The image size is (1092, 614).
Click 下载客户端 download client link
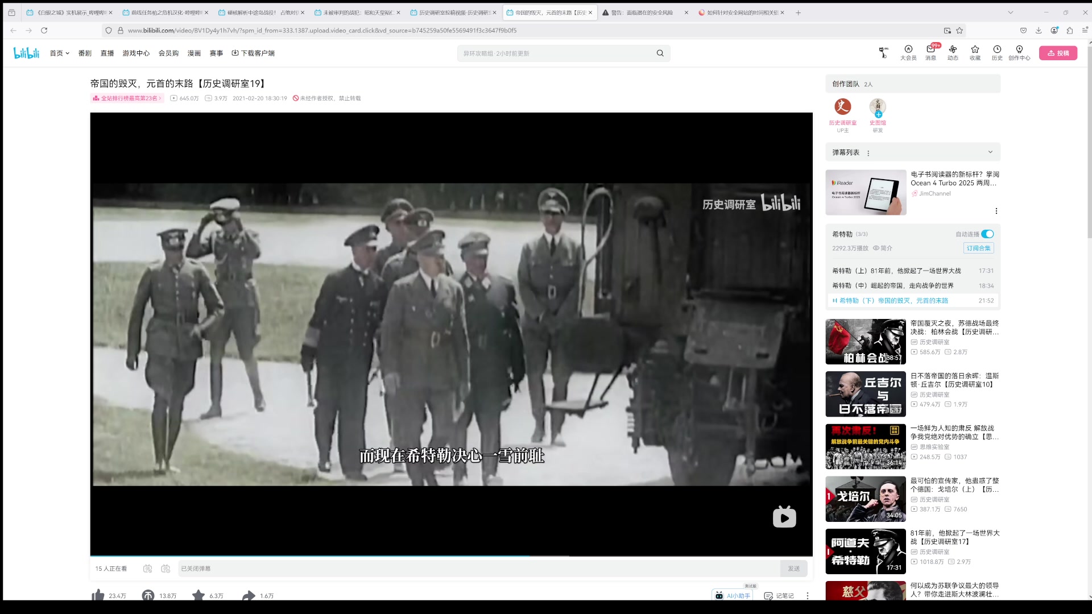coord(253,53)
